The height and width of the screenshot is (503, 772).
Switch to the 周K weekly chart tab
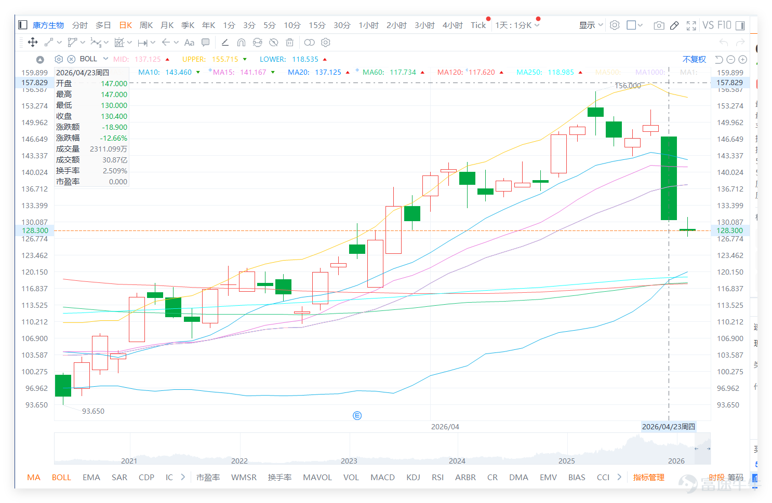point(147,25)
